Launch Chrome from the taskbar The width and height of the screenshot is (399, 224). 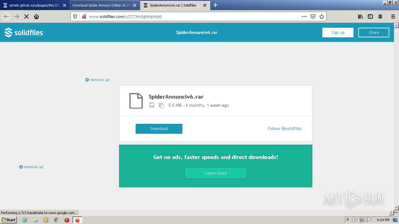tap(56, 220)
